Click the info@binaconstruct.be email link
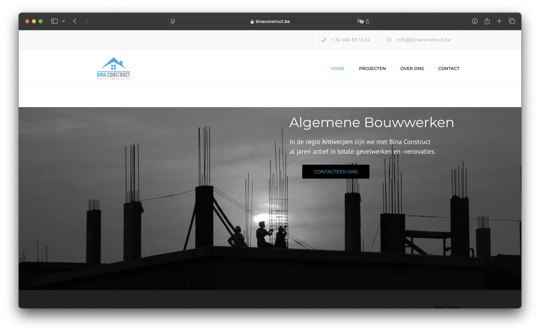The height and width of the screenshot is (333, 540). click(423, 40)
